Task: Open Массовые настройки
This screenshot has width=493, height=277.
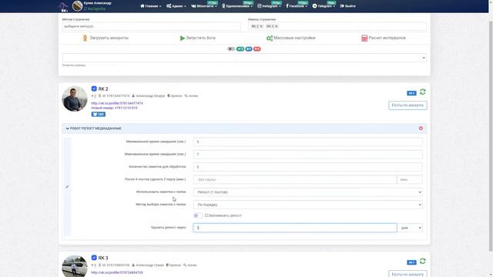Action: point(291,38)
